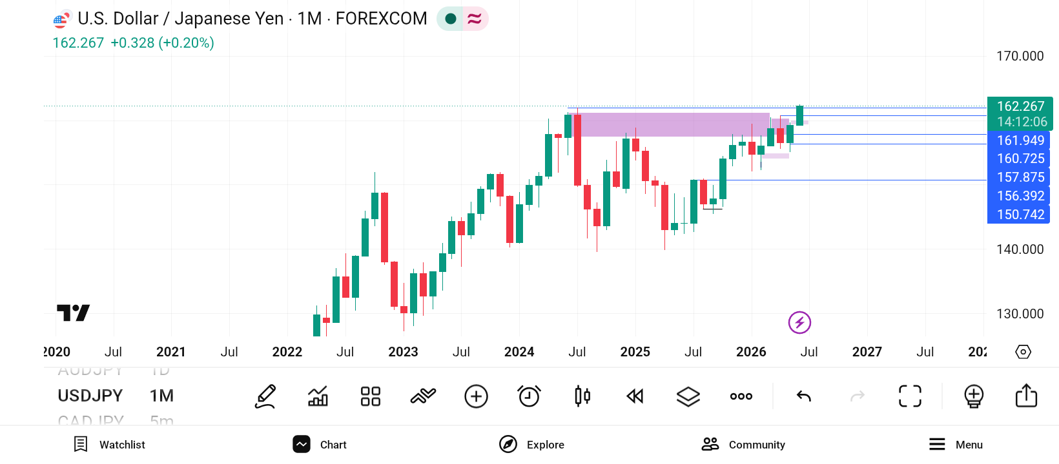
Task: Open more options three circles icon
Action: (x=741, y=396)
